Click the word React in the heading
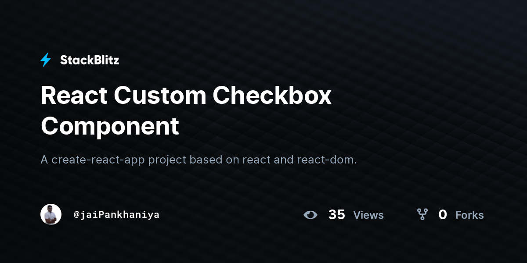527x263 pixels. coord(73,96)
